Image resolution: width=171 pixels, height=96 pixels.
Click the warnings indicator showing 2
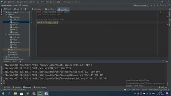(x=161, y=12)
